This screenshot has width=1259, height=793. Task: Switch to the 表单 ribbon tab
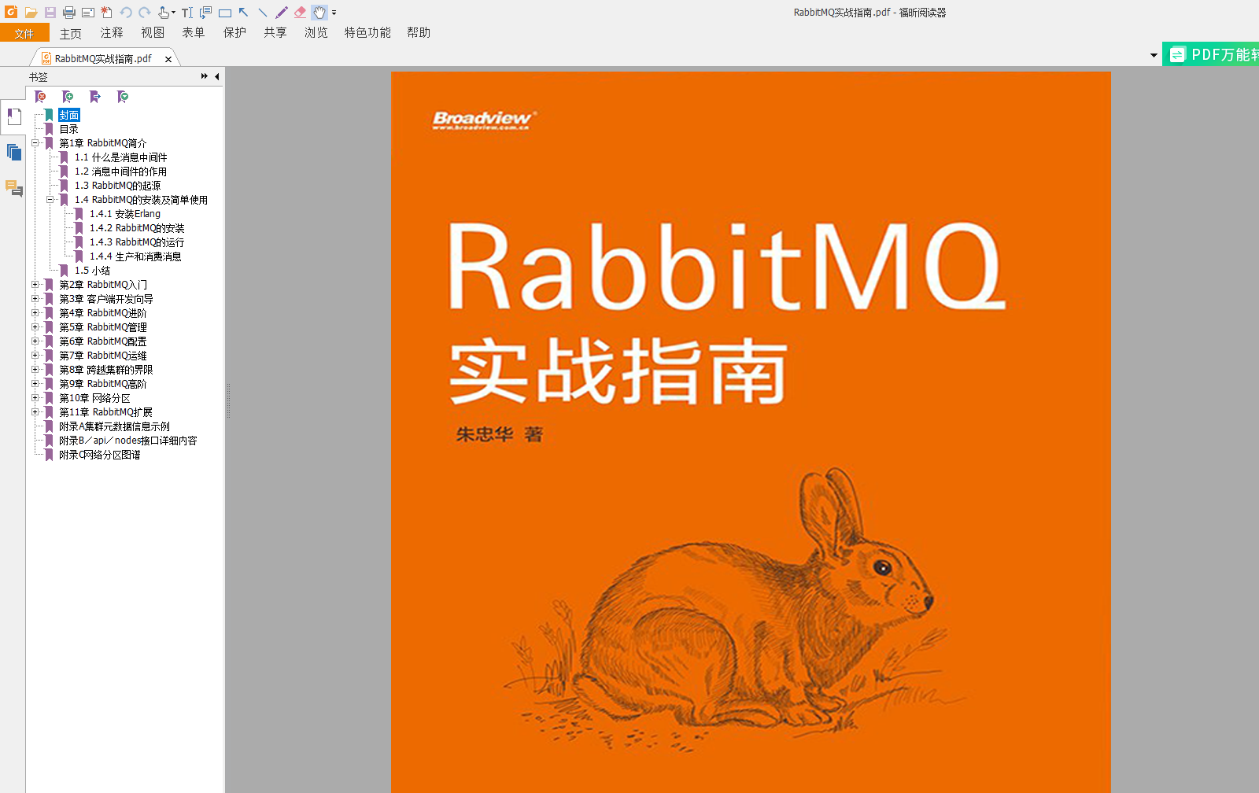[194, 33]
